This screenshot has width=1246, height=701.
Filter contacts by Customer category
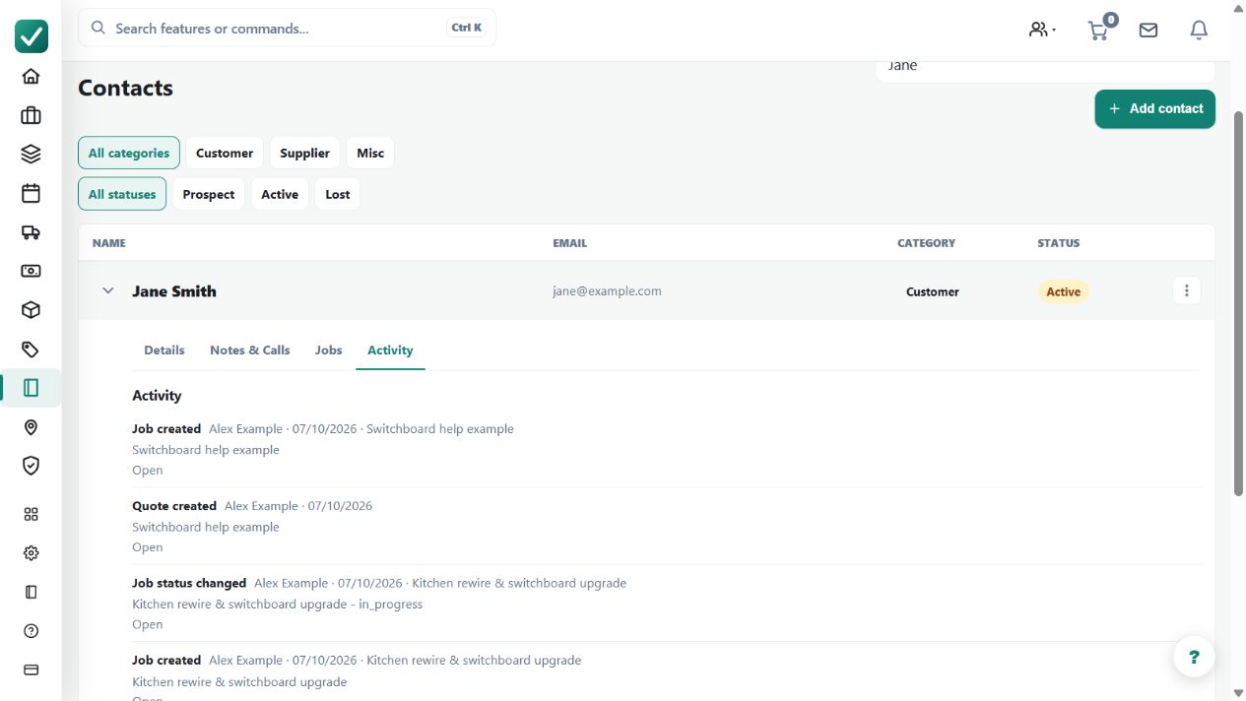[x=225, y=153]
